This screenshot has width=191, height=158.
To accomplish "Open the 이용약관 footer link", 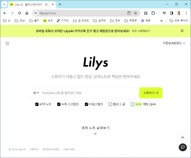I will 34,149.
